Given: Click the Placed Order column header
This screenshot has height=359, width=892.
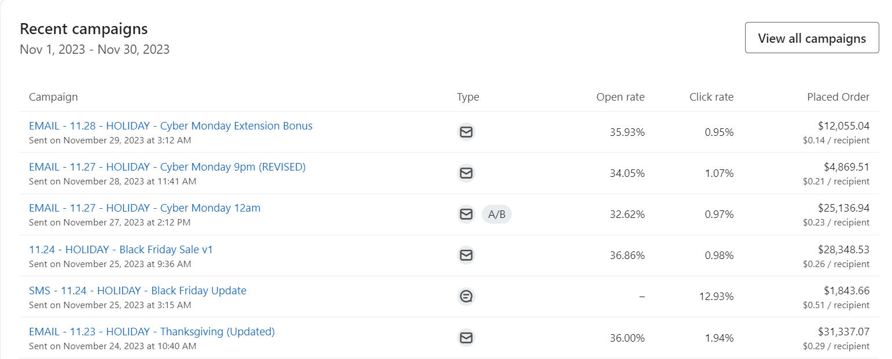Looking at the screenshot, I should 838,97.
